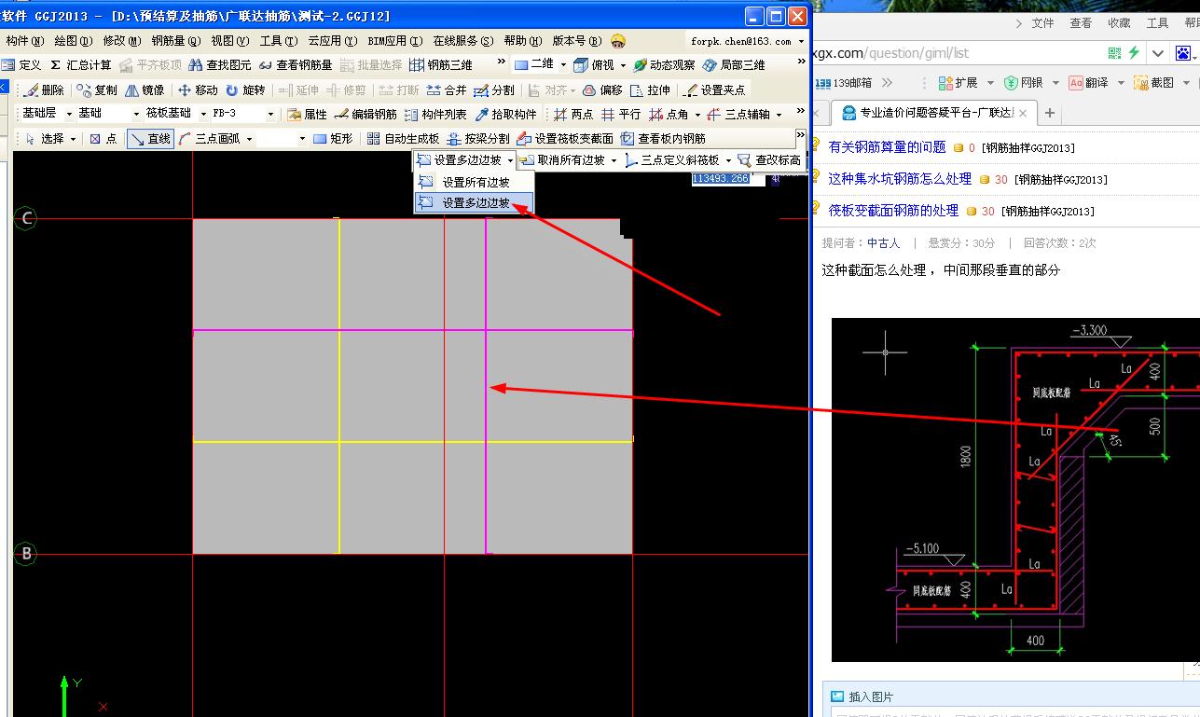
Task: Open browser 截图 screenshot tool
Action: coord(1153,83)
